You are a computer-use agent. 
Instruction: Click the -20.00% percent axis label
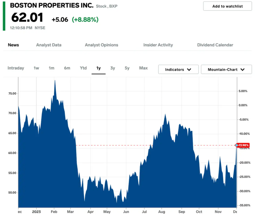click(244, 163)
